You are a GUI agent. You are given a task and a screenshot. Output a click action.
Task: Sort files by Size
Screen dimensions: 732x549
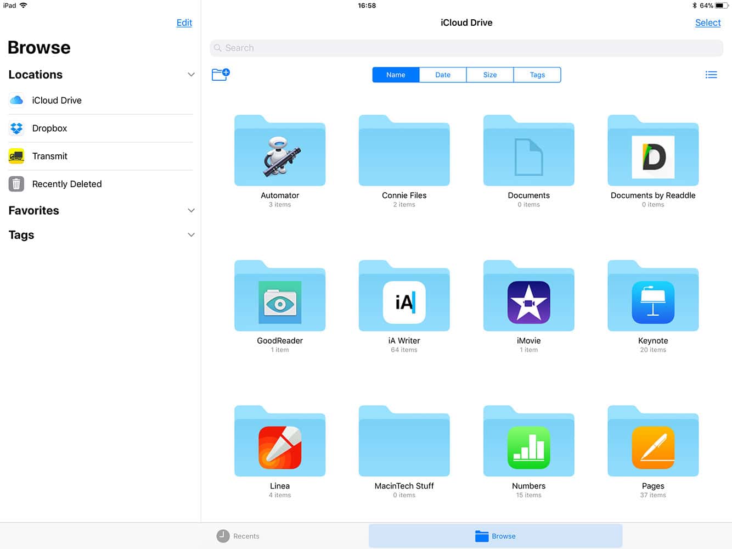pyautogui.click(x=490, y=75)
